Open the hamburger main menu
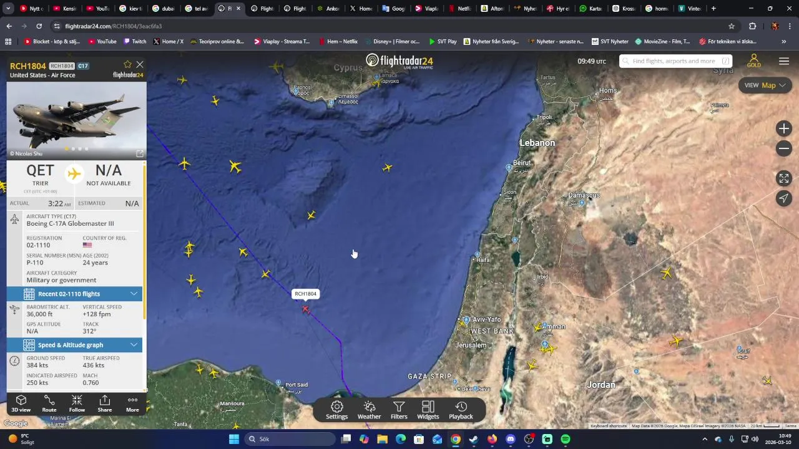Screen dimensions: 799x449 784,61
